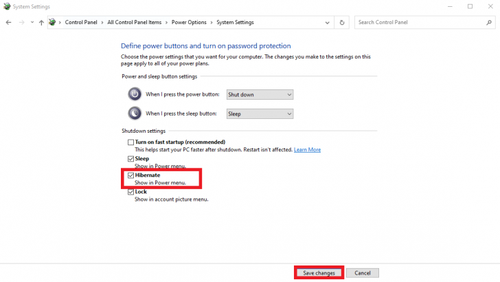Maximize the System Settings window
The width and height of the screenshot is (500, 282).
pyautogui.click(x=470, y=6)
